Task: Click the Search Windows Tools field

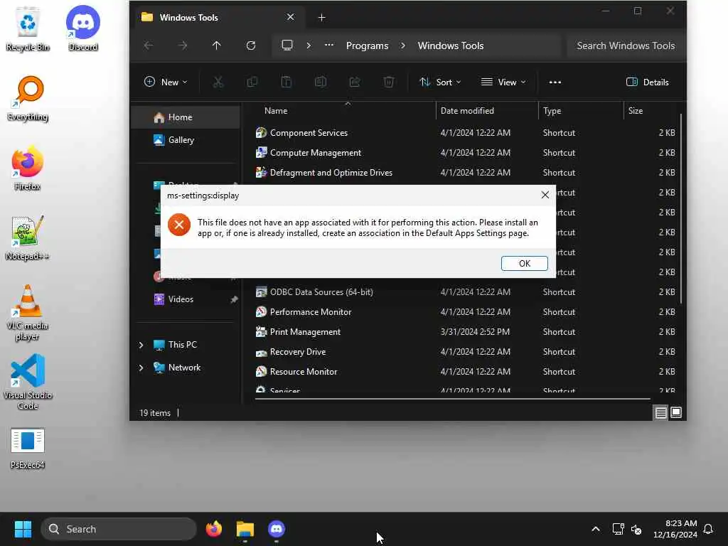Action: point(626,45)
